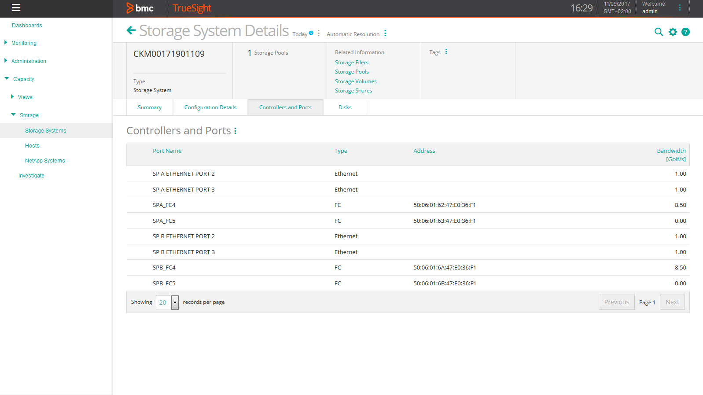Select the Controllers and Ports tab
This screenshot has width=703, height=395.
pos(285,107)
